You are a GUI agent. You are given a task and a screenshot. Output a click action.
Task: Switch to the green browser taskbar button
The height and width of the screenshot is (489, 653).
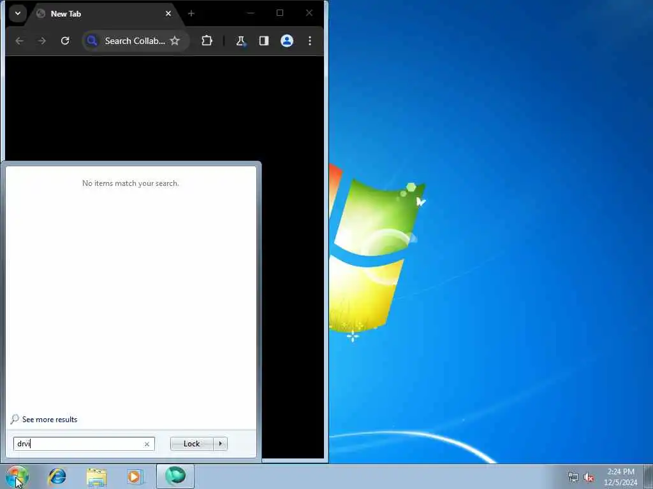point(175,476)
